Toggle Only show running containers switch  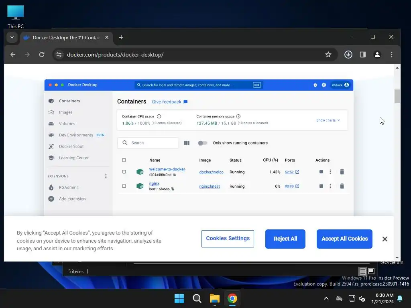pyautogui.click(x=203, y=143)
